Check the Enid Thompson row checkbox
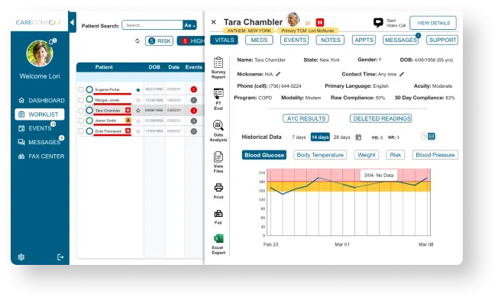This screenshot has width=498, height=300. pos(81,131)
